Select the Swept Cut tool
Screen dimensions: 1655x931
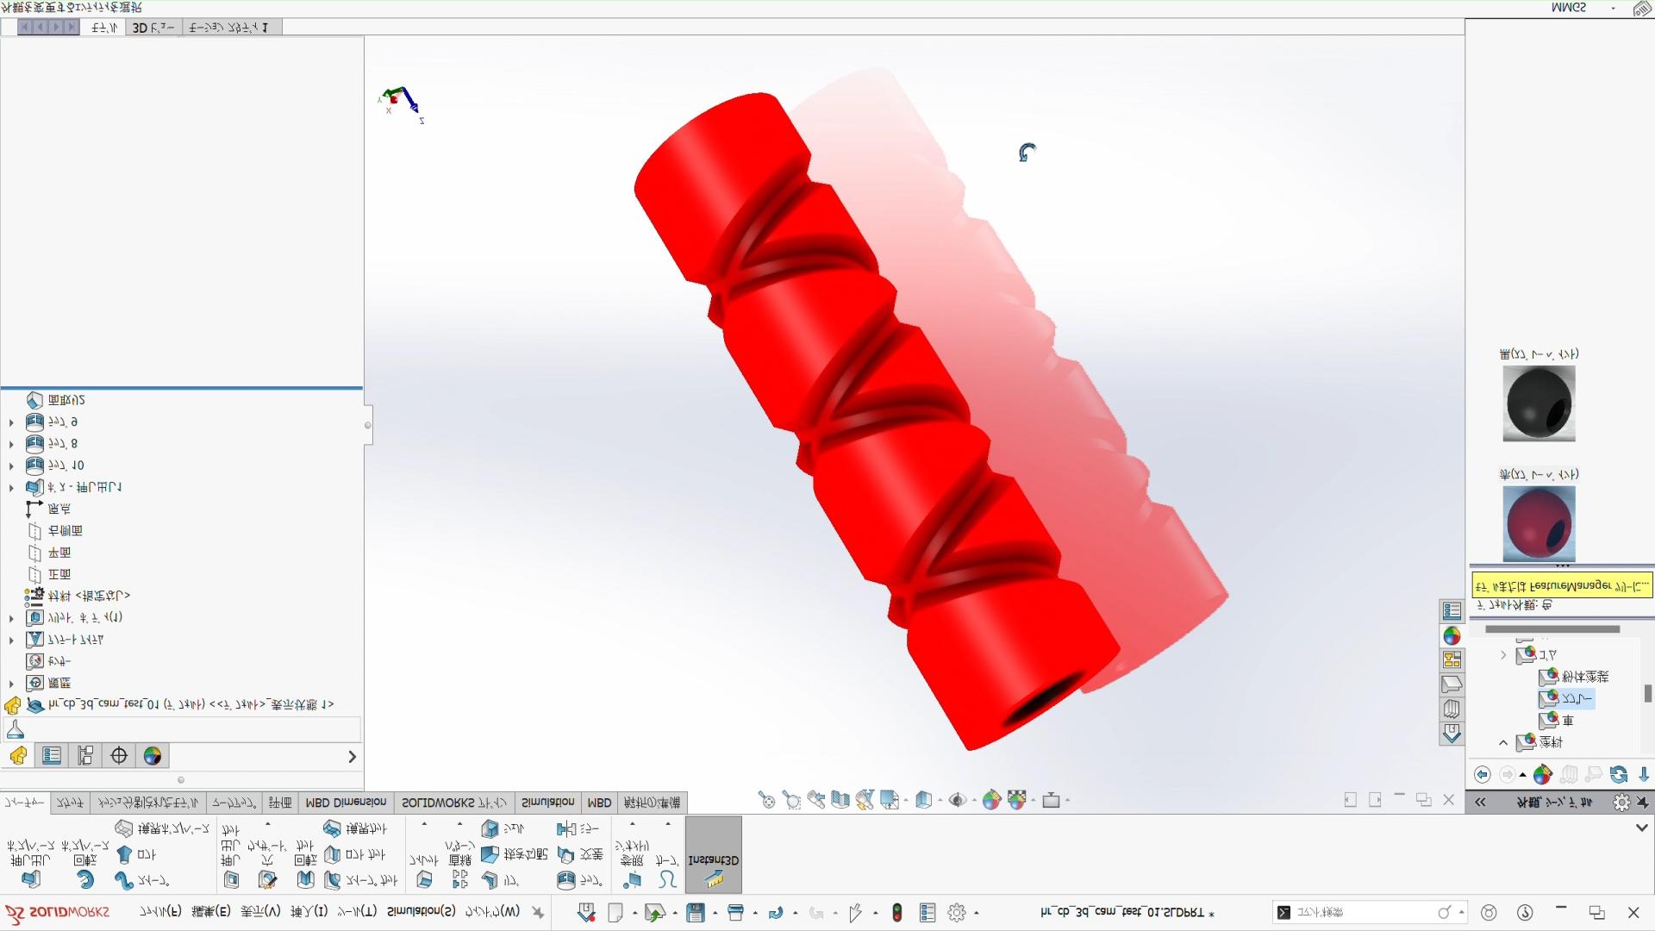pyautogui.click(x=360, y=880)
